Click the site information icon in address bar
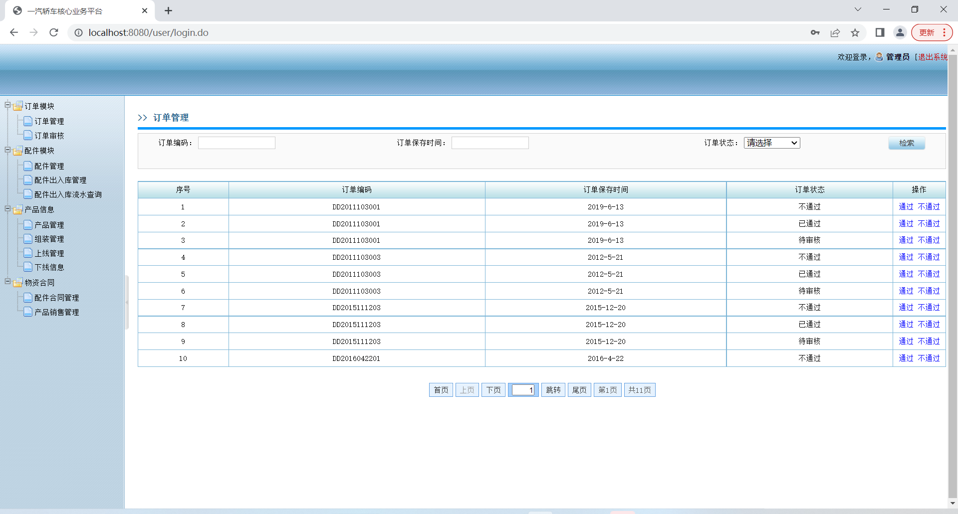This screenshot has width=958, height=514. (x=78, y=32)
